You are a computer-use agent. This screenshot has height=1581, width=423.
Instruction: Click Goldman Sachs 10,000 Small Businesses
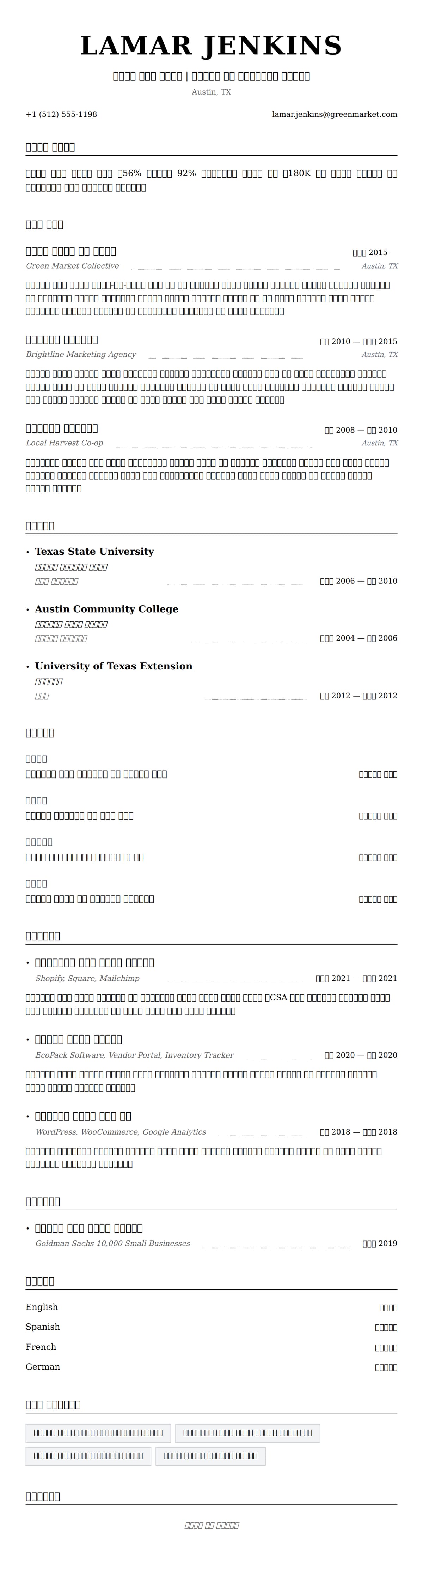[x=113, y=1243]
